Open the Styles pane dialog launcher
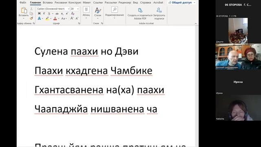Viewport: 261px width, 147px height. 102,23
